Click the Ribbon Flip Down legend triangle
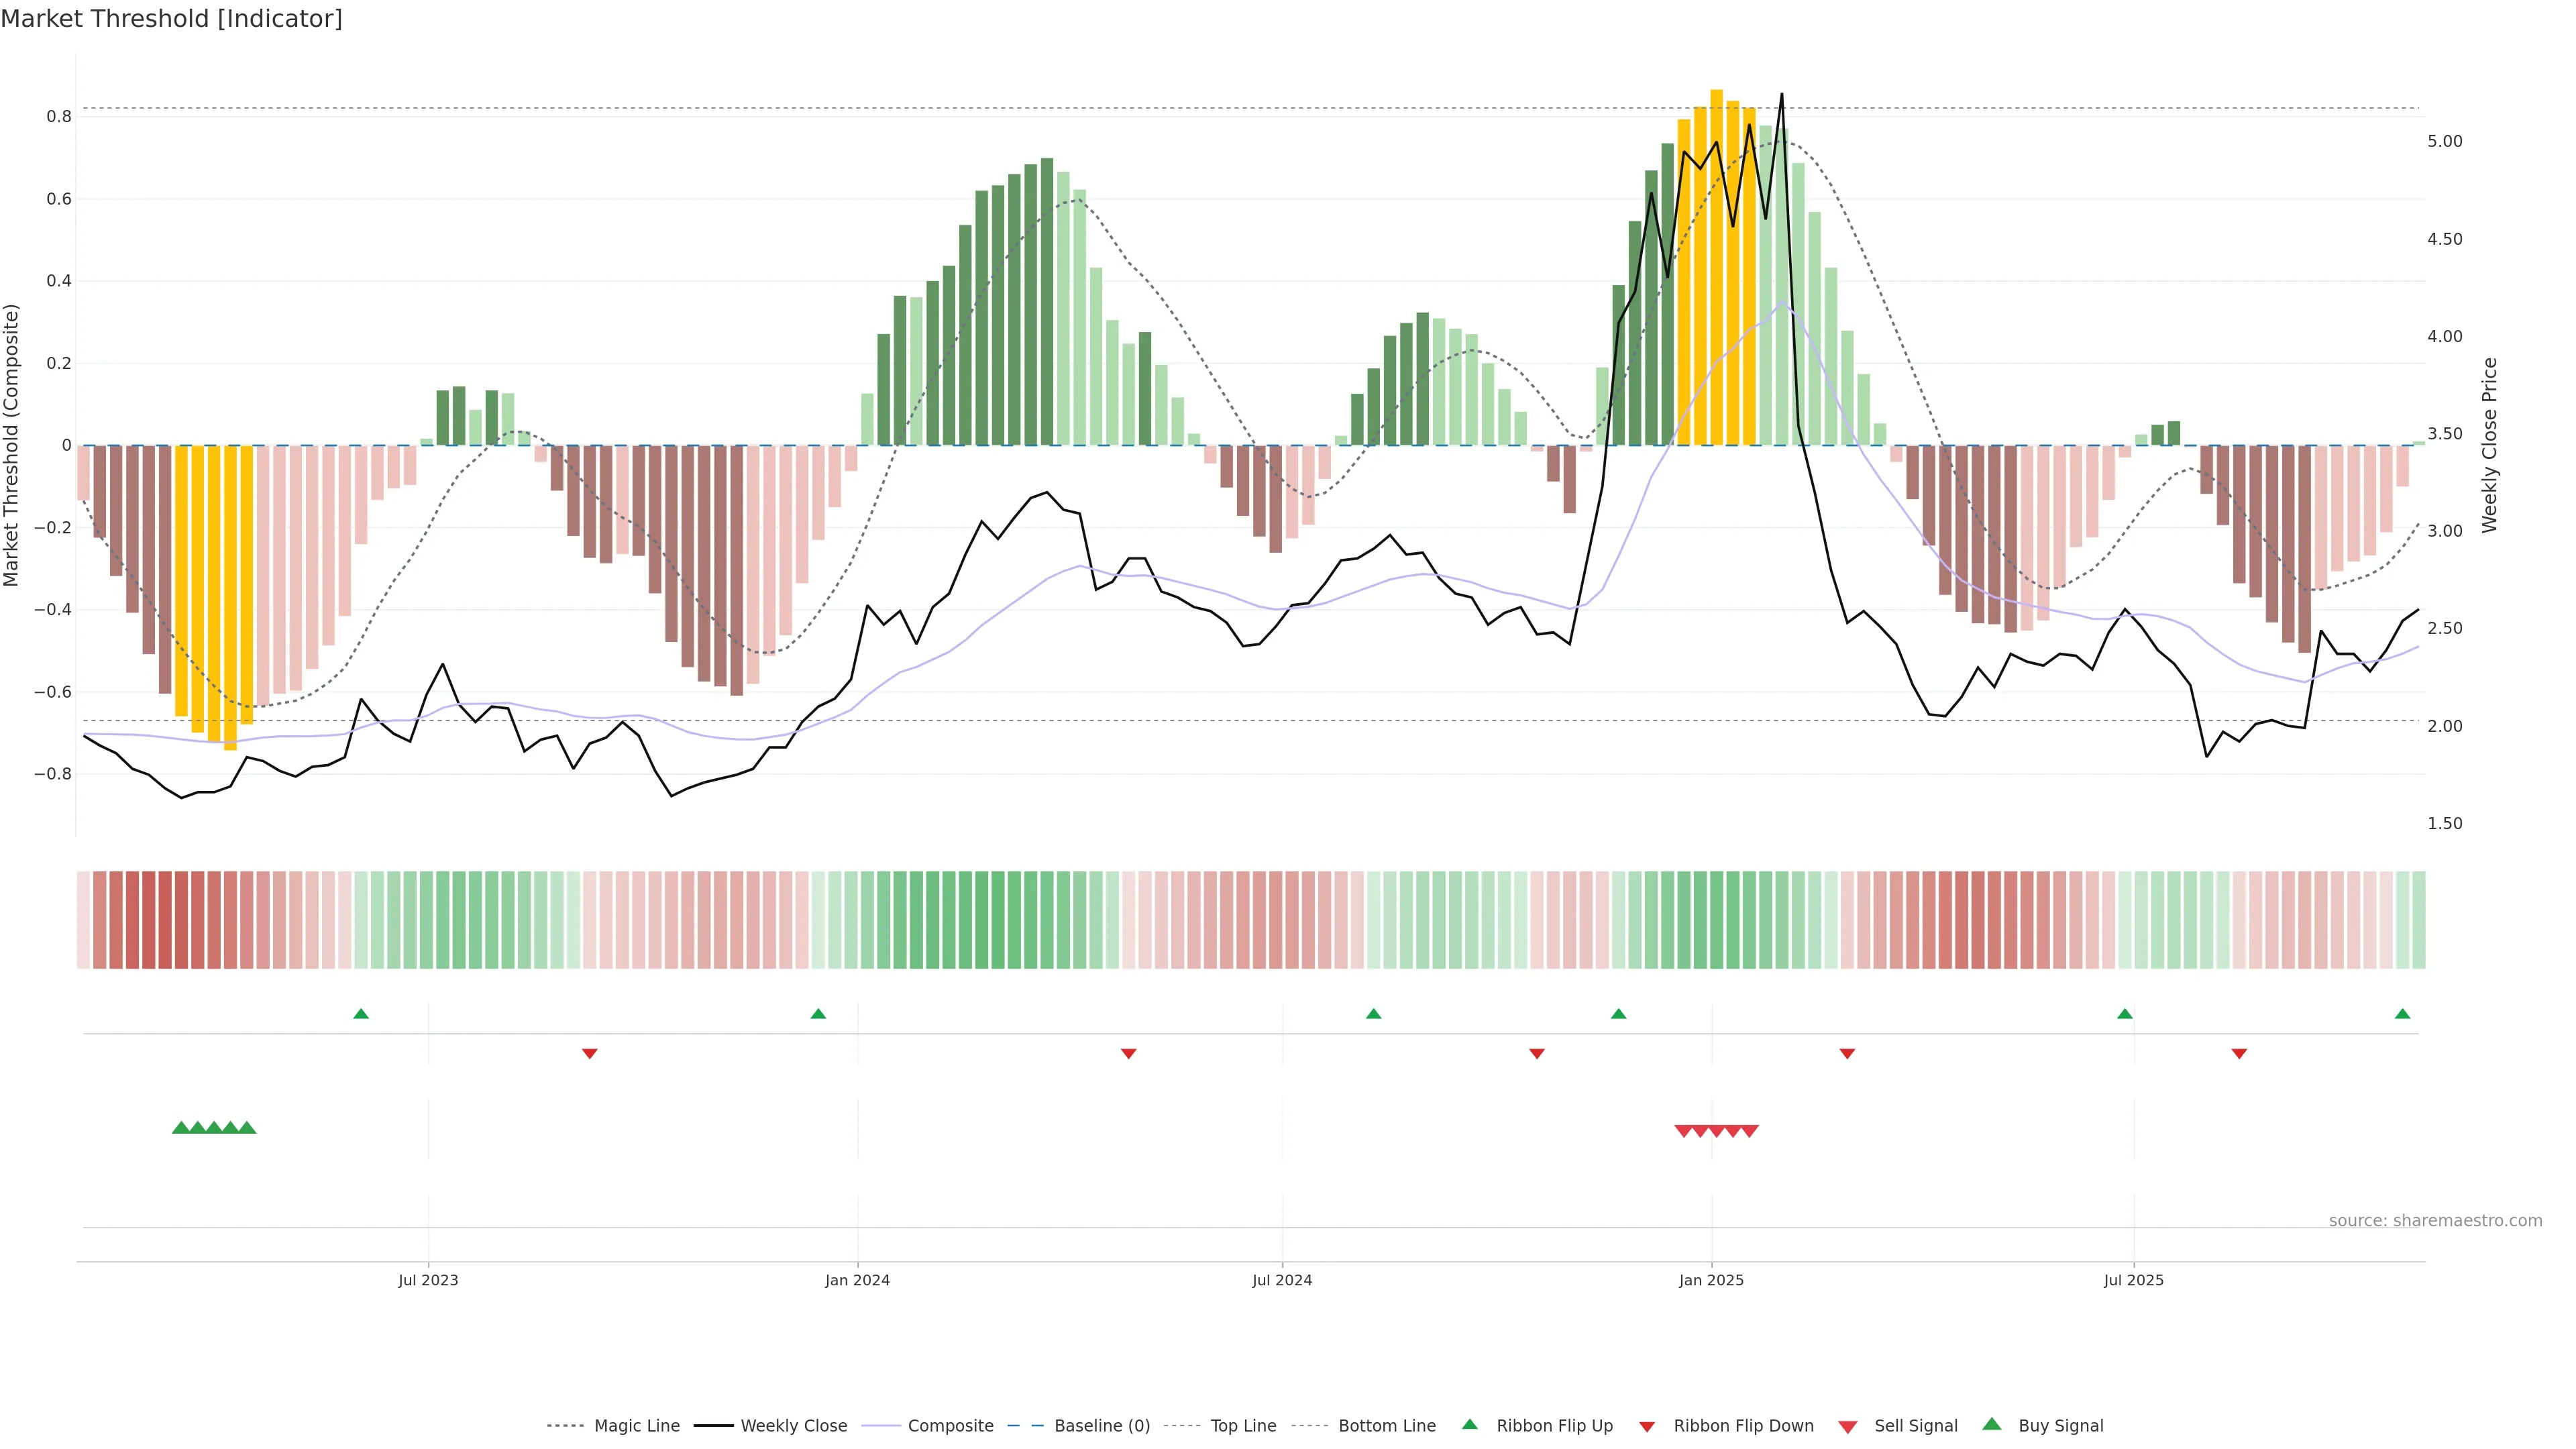2576x1449 pixels. click(1647, 1427)
